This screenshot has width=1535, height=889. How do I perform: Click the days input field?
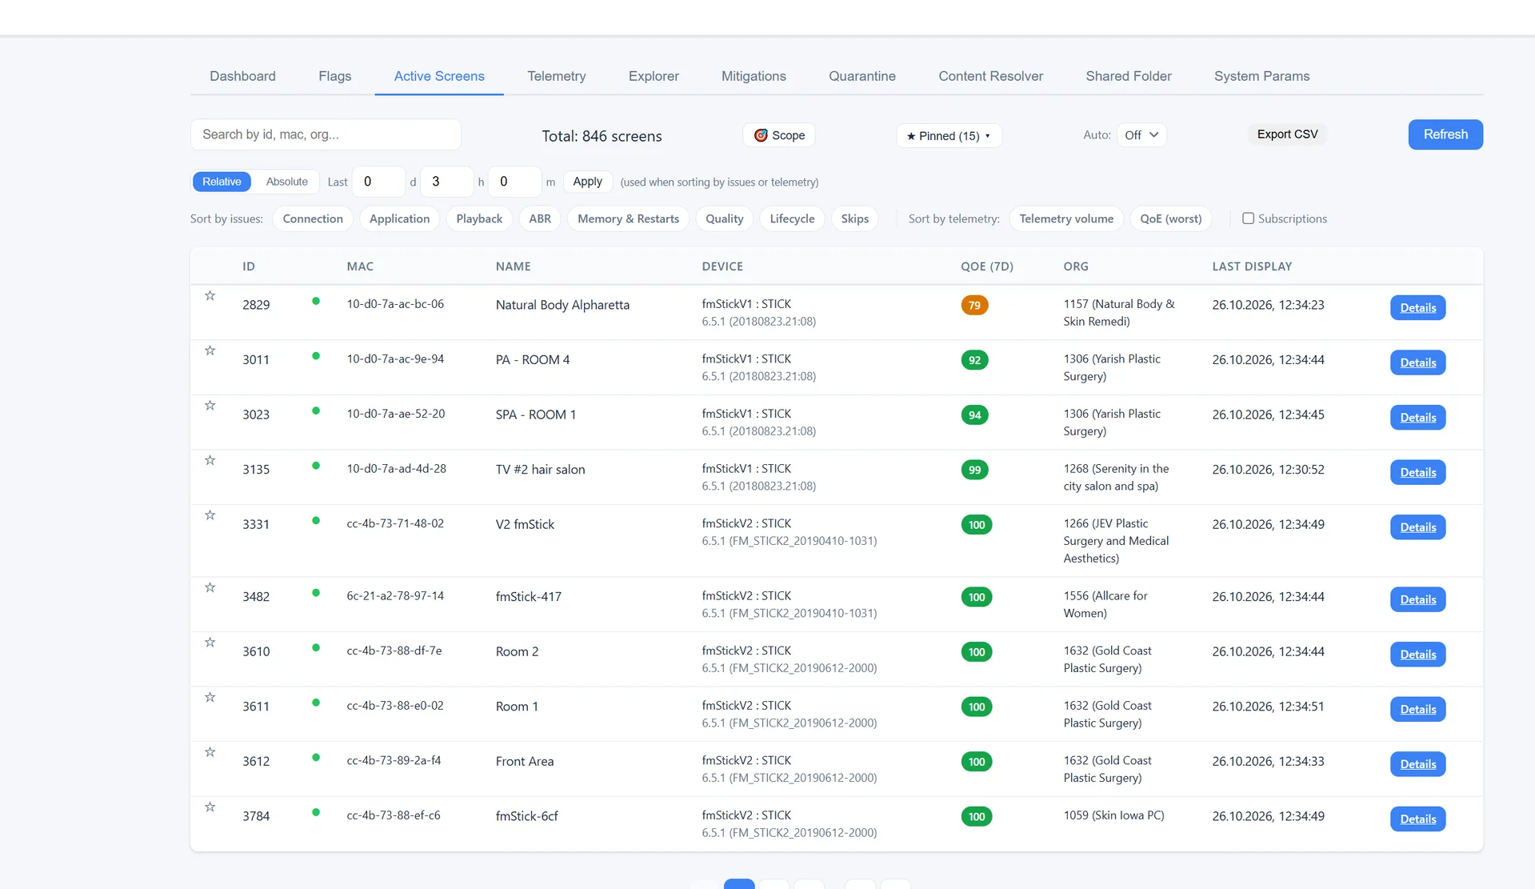(x=378, y=182)
